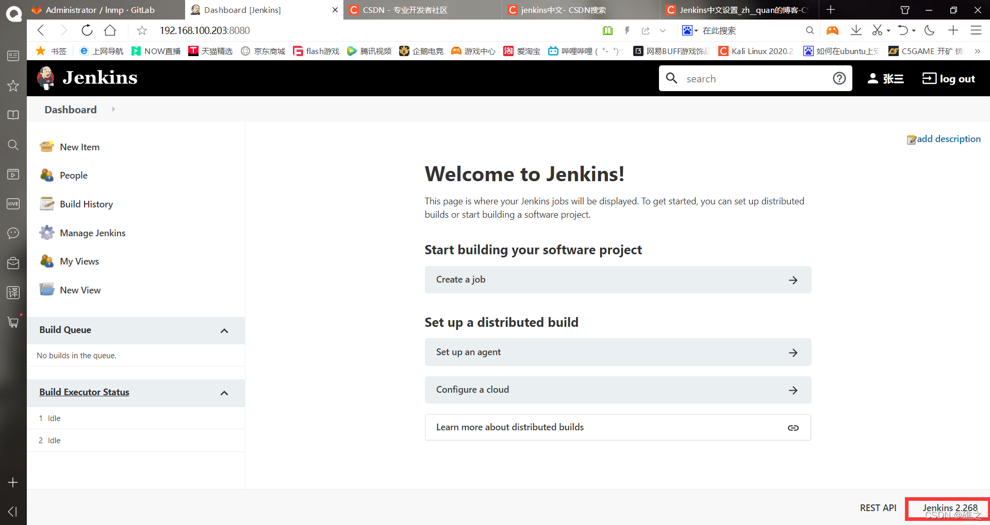Screen dimensions: 990x525
Task: Open Learn more about distributed builds
Action: [x=618, y=427]
